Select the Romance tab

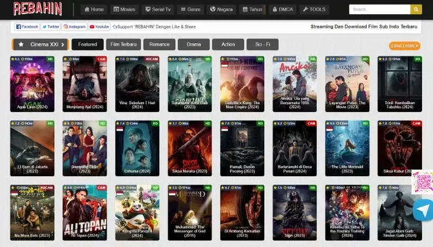coord(159,44)
